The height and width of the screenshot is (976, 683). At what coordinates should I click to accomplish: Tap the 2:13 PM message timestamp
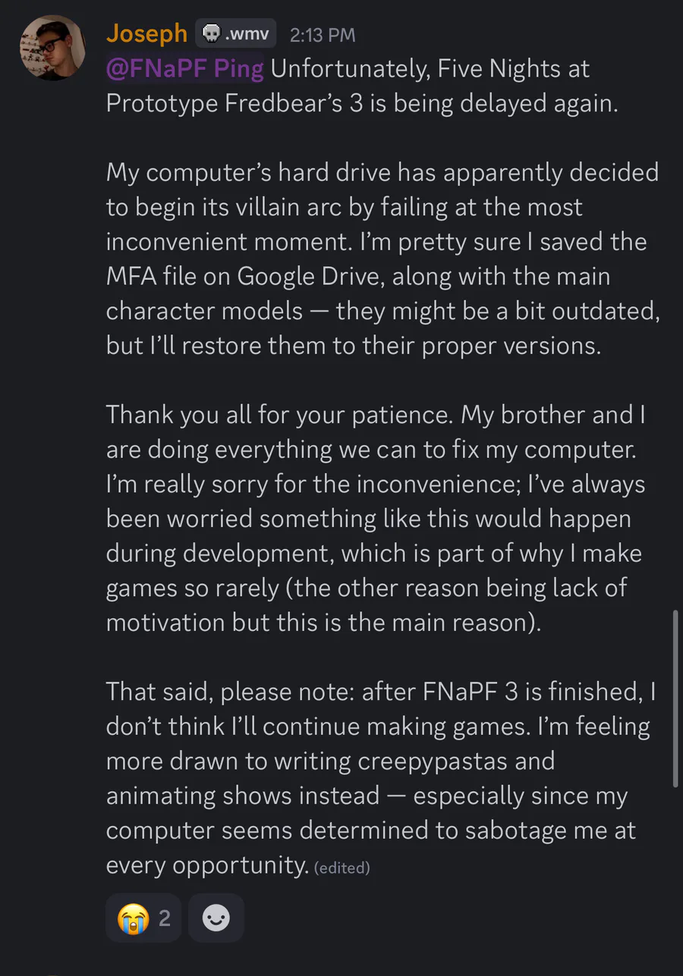tap(323, 35)
